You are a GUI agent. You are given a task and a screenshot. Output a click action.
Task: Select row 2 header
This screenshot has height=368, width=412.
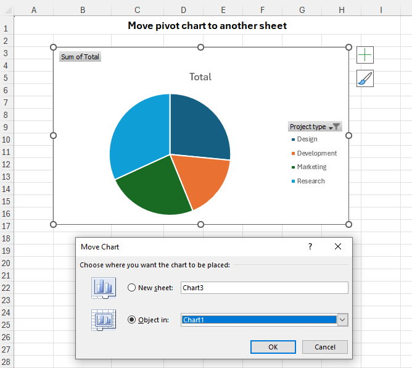tap(7, 41)
